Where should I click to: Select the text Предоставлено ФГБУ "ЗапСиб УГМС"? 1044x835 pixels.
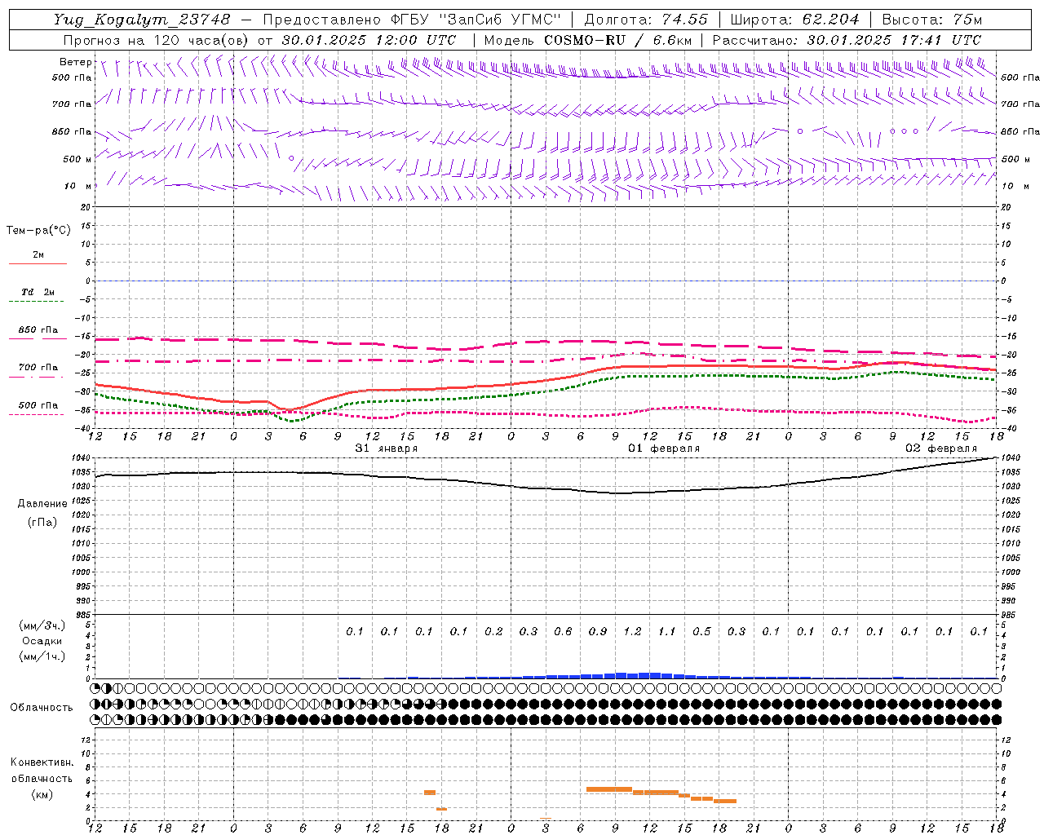(412, 20)
